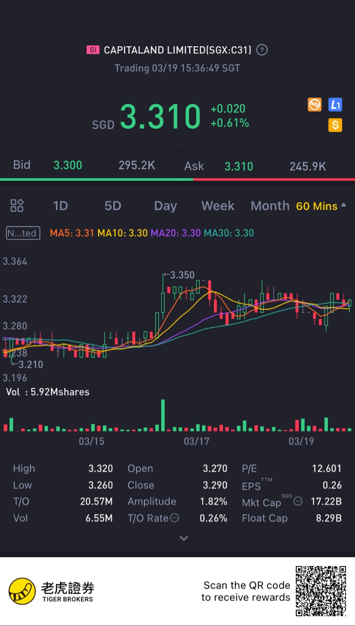
Task: Tap the Close value 3.290
Action: pyautogui.click(x=215, y=485)
